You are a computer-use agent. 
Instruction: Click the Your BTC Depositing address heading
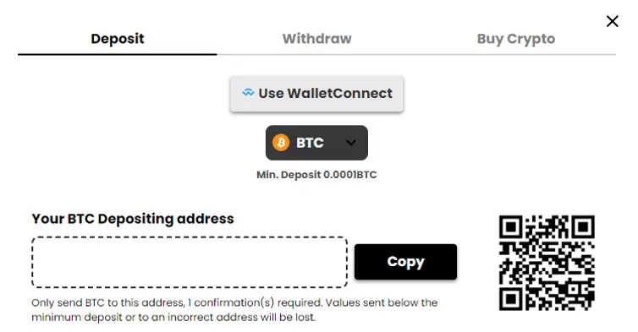[133, 219]
